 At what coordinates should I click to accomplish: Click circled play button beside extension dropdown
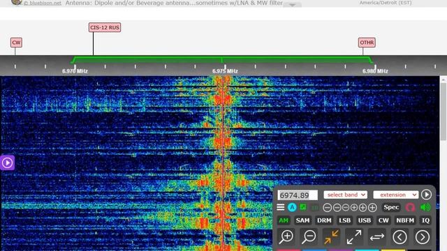click(x=426, y=195)
